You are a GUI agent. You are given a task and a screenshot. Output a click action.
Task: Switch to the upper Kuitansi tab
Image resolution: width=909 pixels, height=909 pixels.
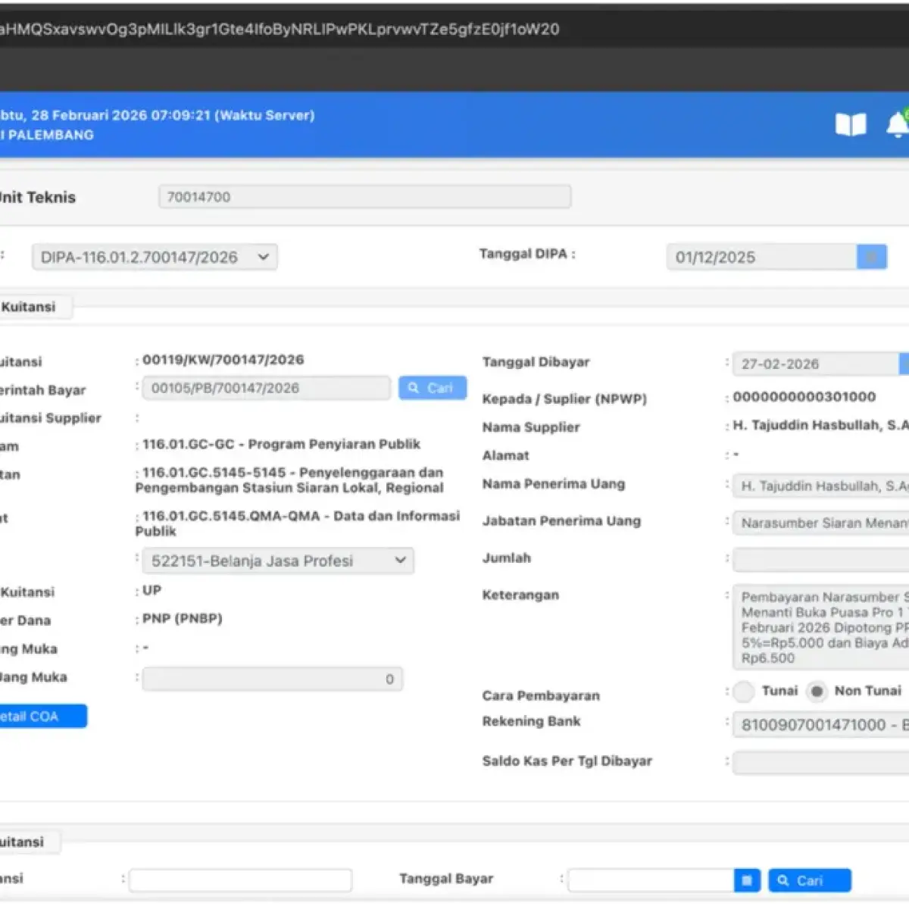[x=35, y=307]
